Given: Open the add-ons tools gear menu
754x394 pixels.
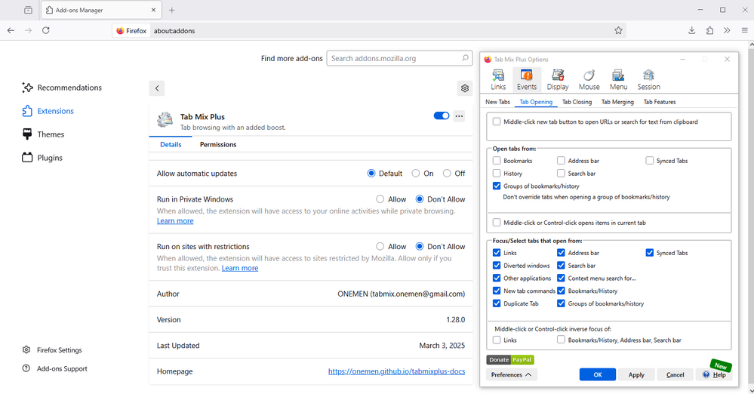Looking at the screenshot, I should click(464, 88).
